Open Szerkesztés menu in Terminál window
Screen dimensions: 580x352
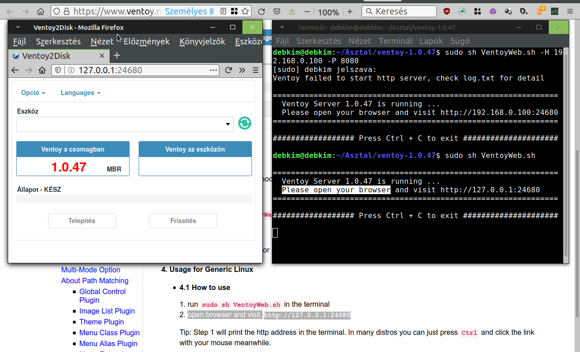[319, 41]
